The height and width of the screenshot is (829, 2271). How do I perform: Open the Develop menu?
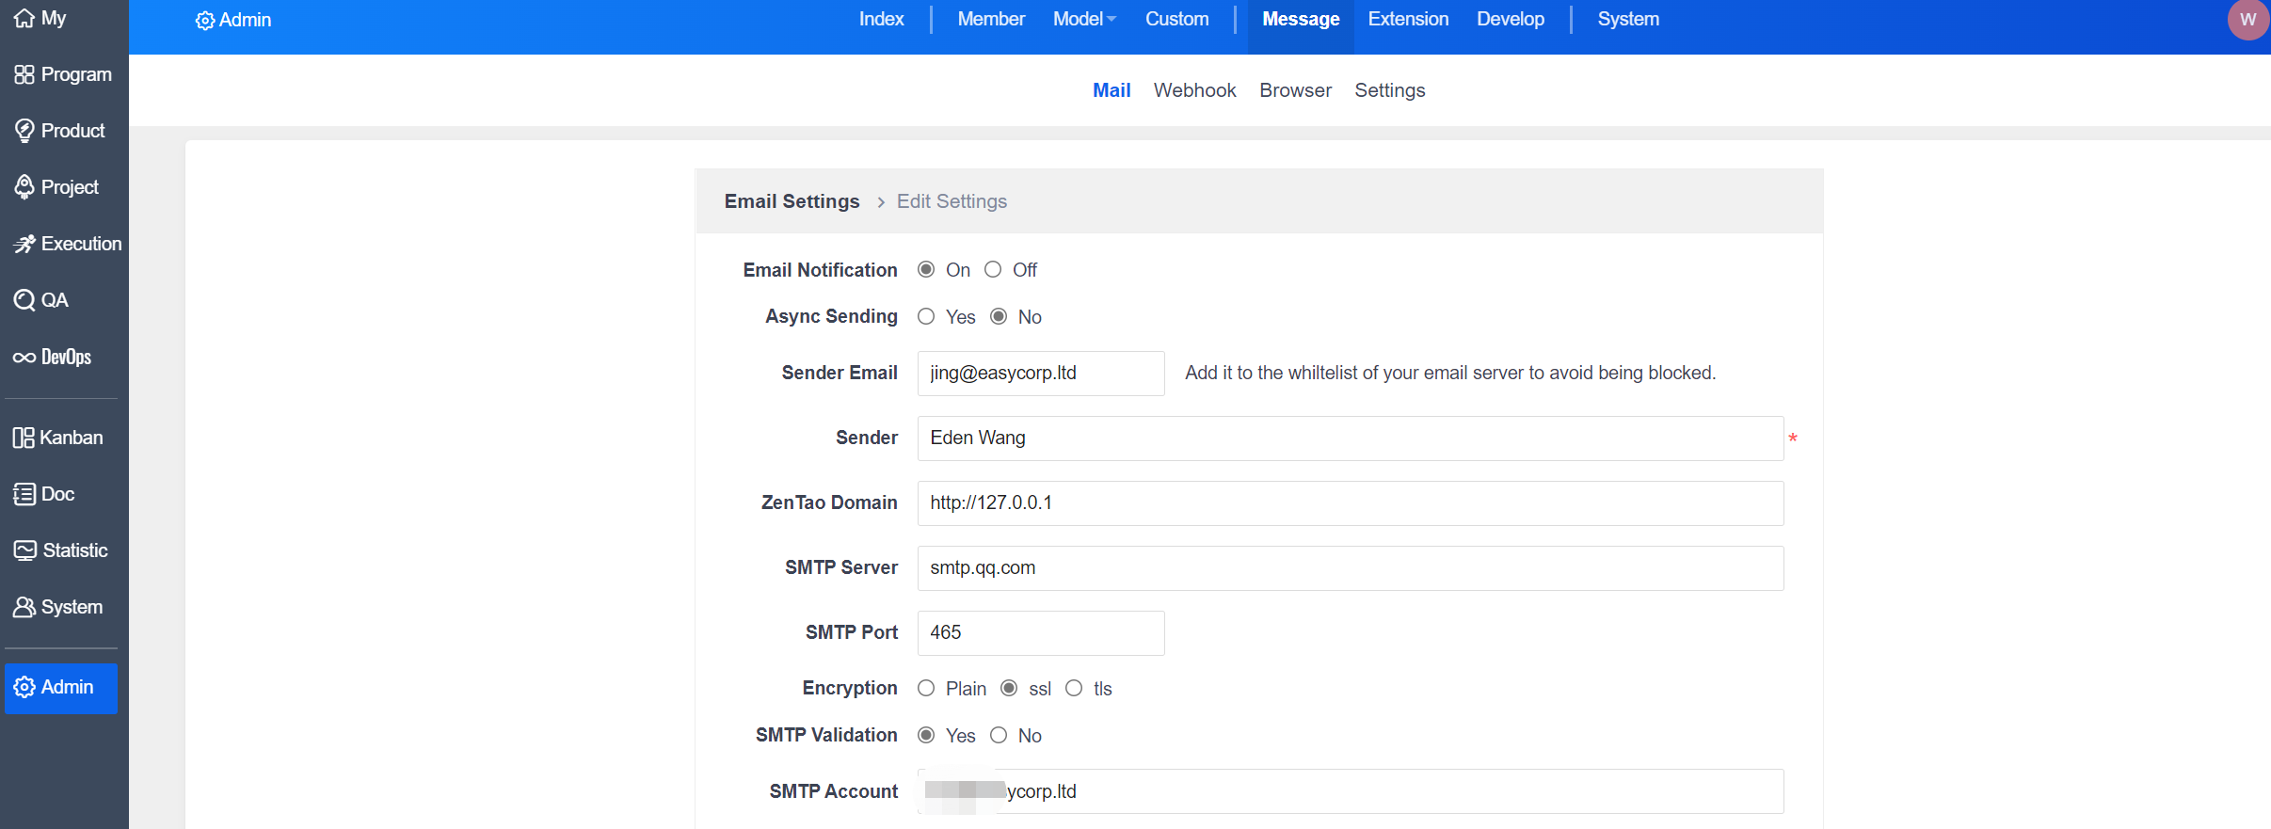tap(1510, 19)
